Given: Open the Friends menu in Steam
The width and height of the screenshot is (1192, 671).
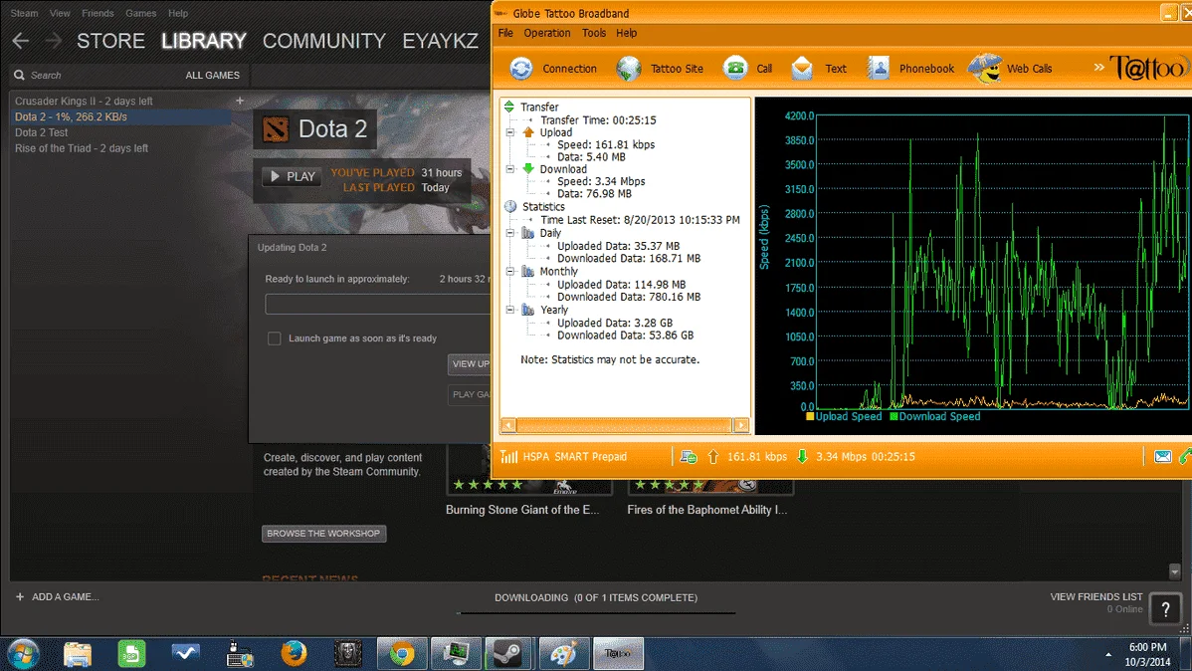Looking at the screenshot, I should [x=98, y=13].
